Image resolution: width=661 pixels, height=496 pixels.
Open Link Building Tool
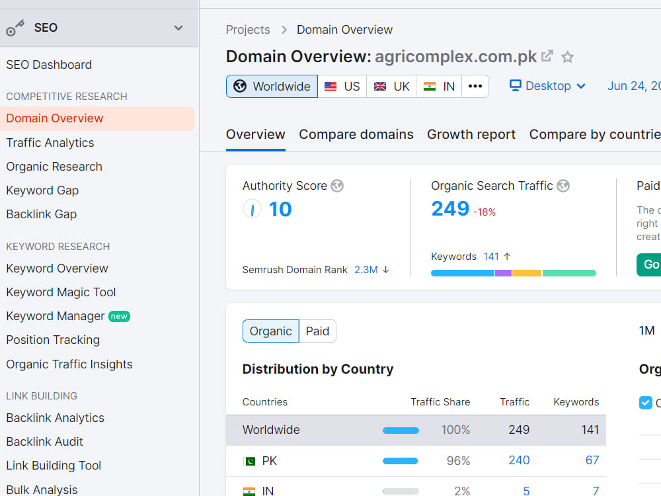pyautogui.click(x=54, y=465)
